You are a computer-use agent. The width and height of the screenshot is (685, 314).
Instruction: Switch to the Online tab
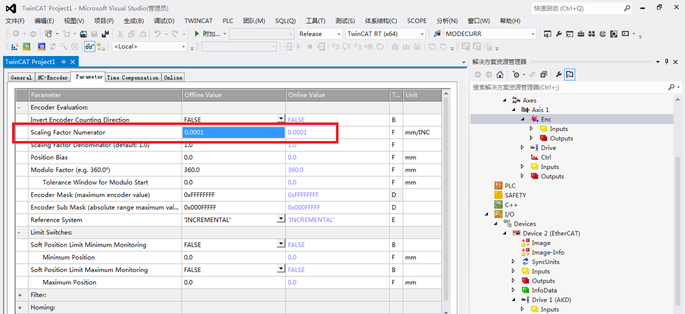(x=173, y=78)
